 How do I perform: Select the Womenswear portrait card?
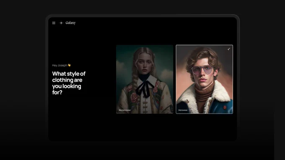click(145, 79)
